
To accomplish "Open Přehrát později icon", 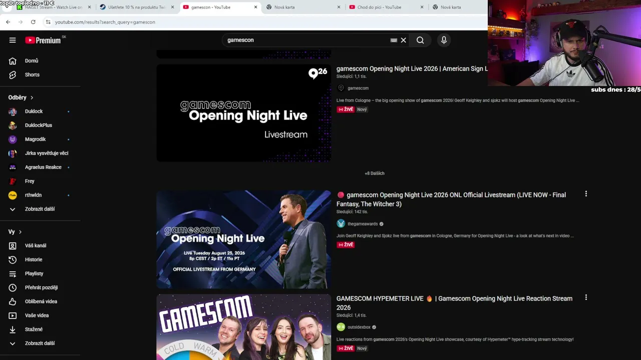I will coord(13,287).
